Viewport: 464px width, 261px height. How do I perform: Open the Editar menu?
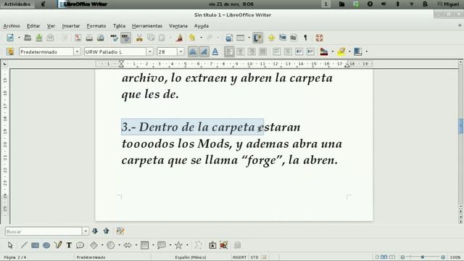click(33, 26)
